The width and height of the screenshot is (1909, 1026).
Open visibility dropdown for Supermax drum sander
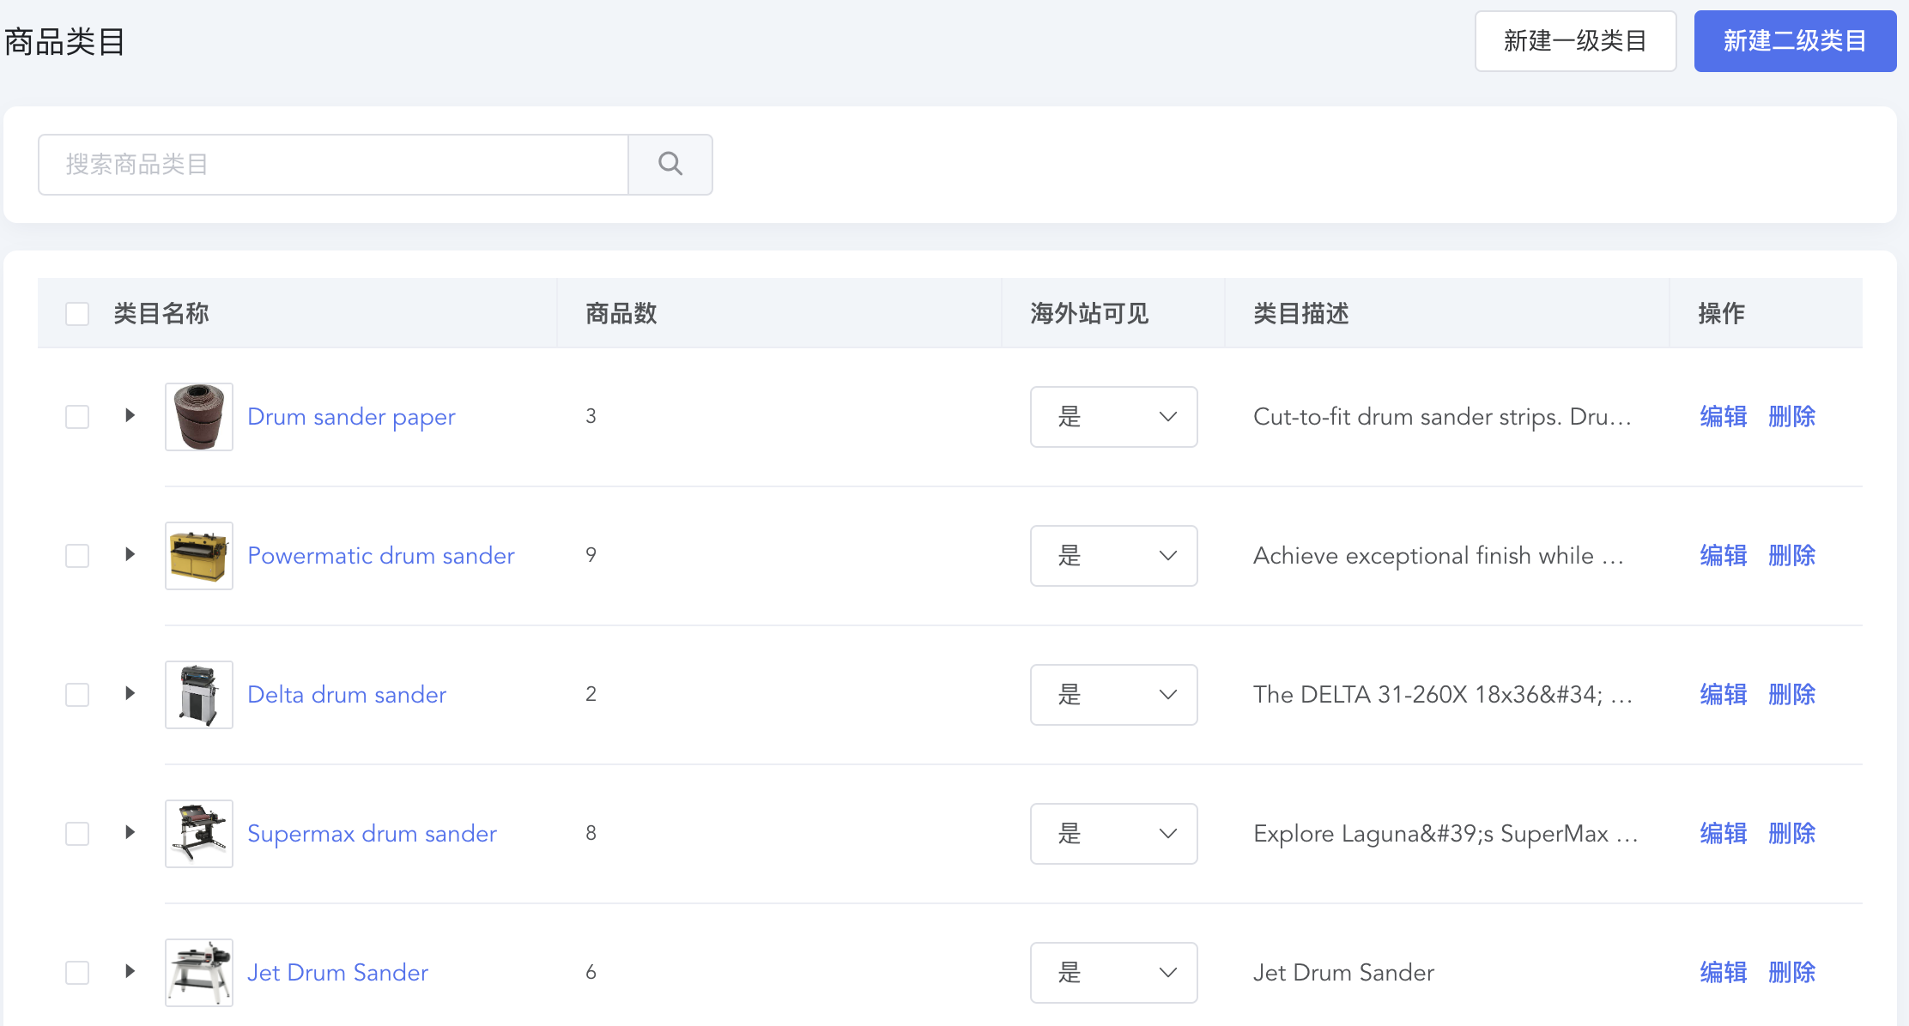coord(1114,834)
